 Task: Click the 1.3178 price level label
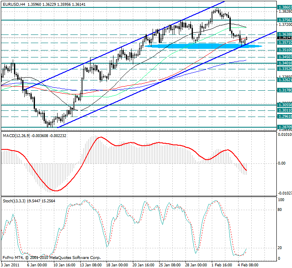285,90
